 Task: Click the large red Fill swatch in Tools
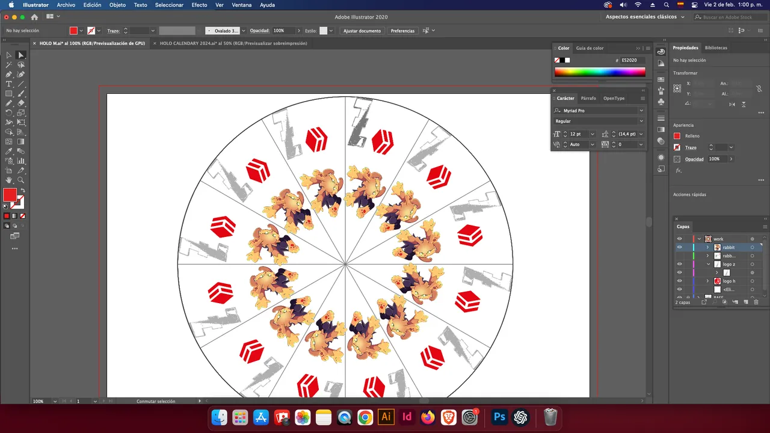10,195
